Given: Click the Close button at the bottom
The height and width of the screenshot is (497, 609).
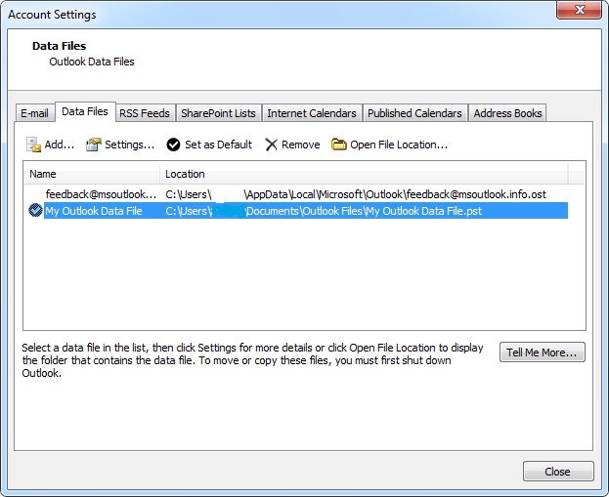Looking at the screenshot, I should coord(558,472).
